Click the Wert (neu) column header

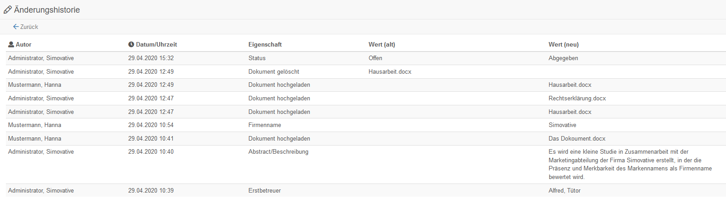coord(564,44)
